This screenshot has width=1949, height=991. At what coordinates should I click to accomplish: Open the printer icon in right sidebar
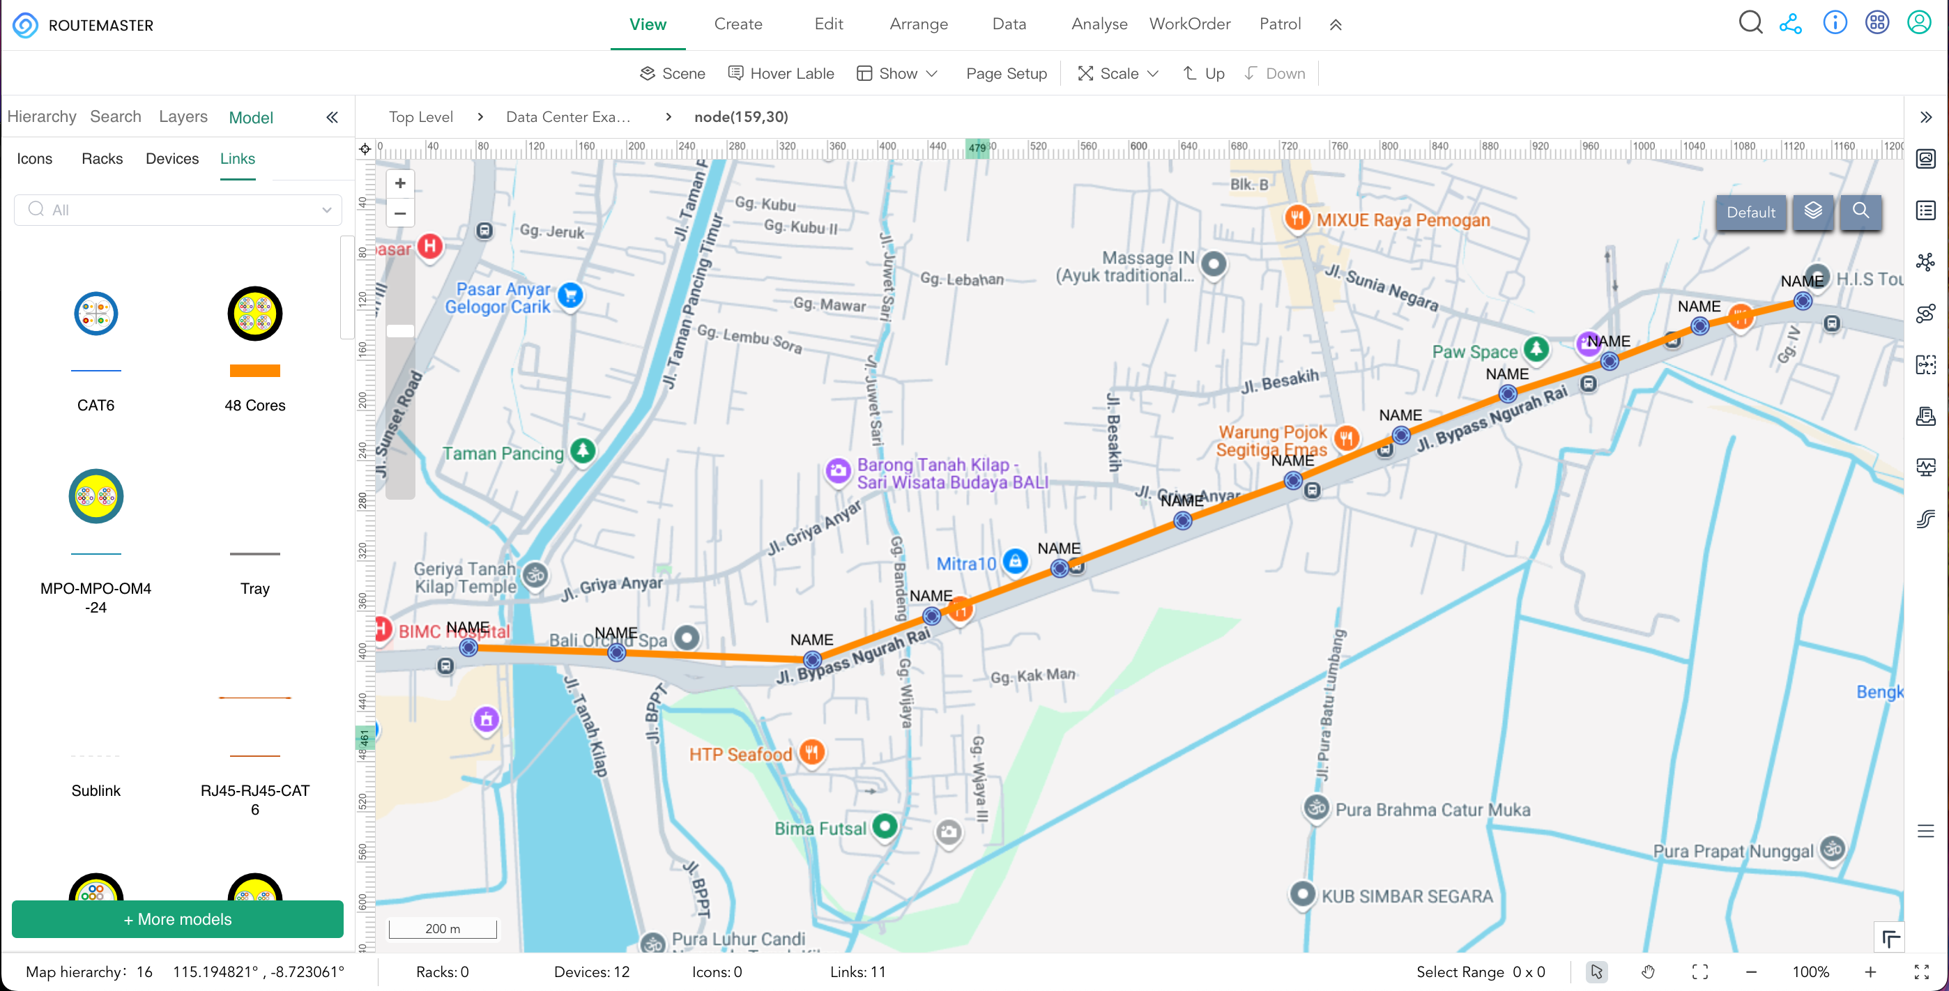pos(1925,416)
